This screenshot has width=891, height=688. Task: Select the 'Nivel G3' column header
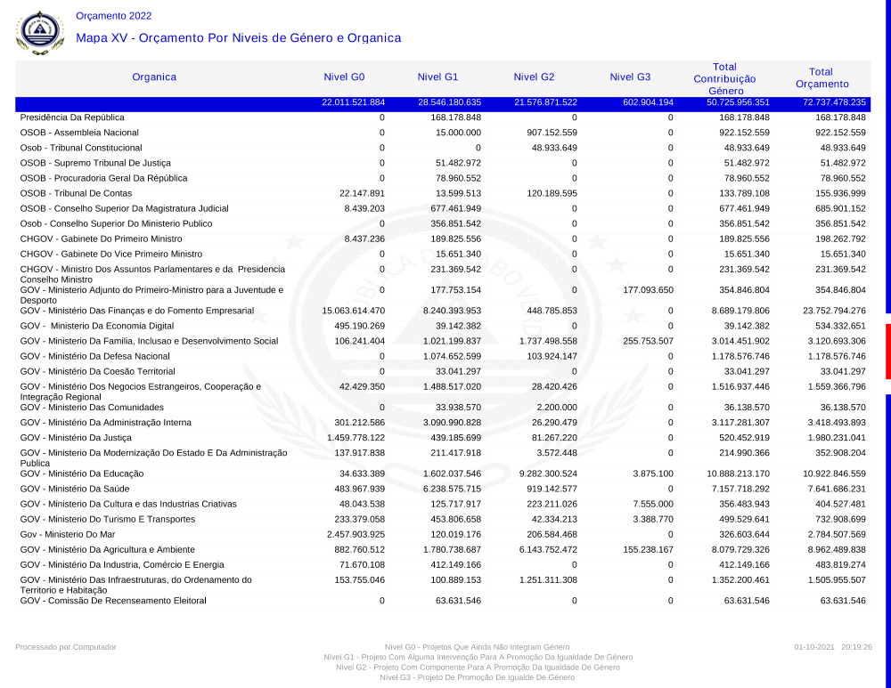click(x=630, y=77)
